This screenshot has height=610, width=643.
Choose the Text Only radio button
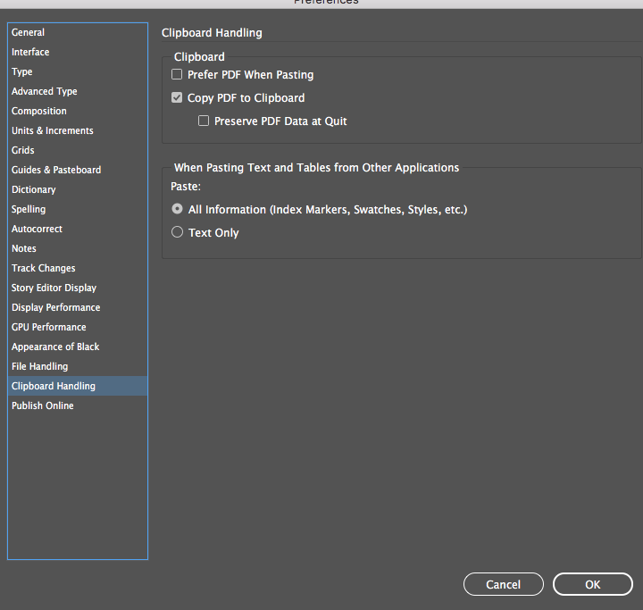pos(177,233)
